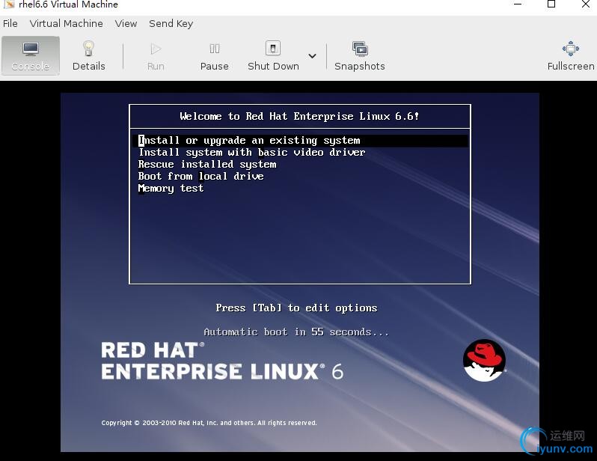
Task: Open the Send Key menu
Action: coord(171,24)
